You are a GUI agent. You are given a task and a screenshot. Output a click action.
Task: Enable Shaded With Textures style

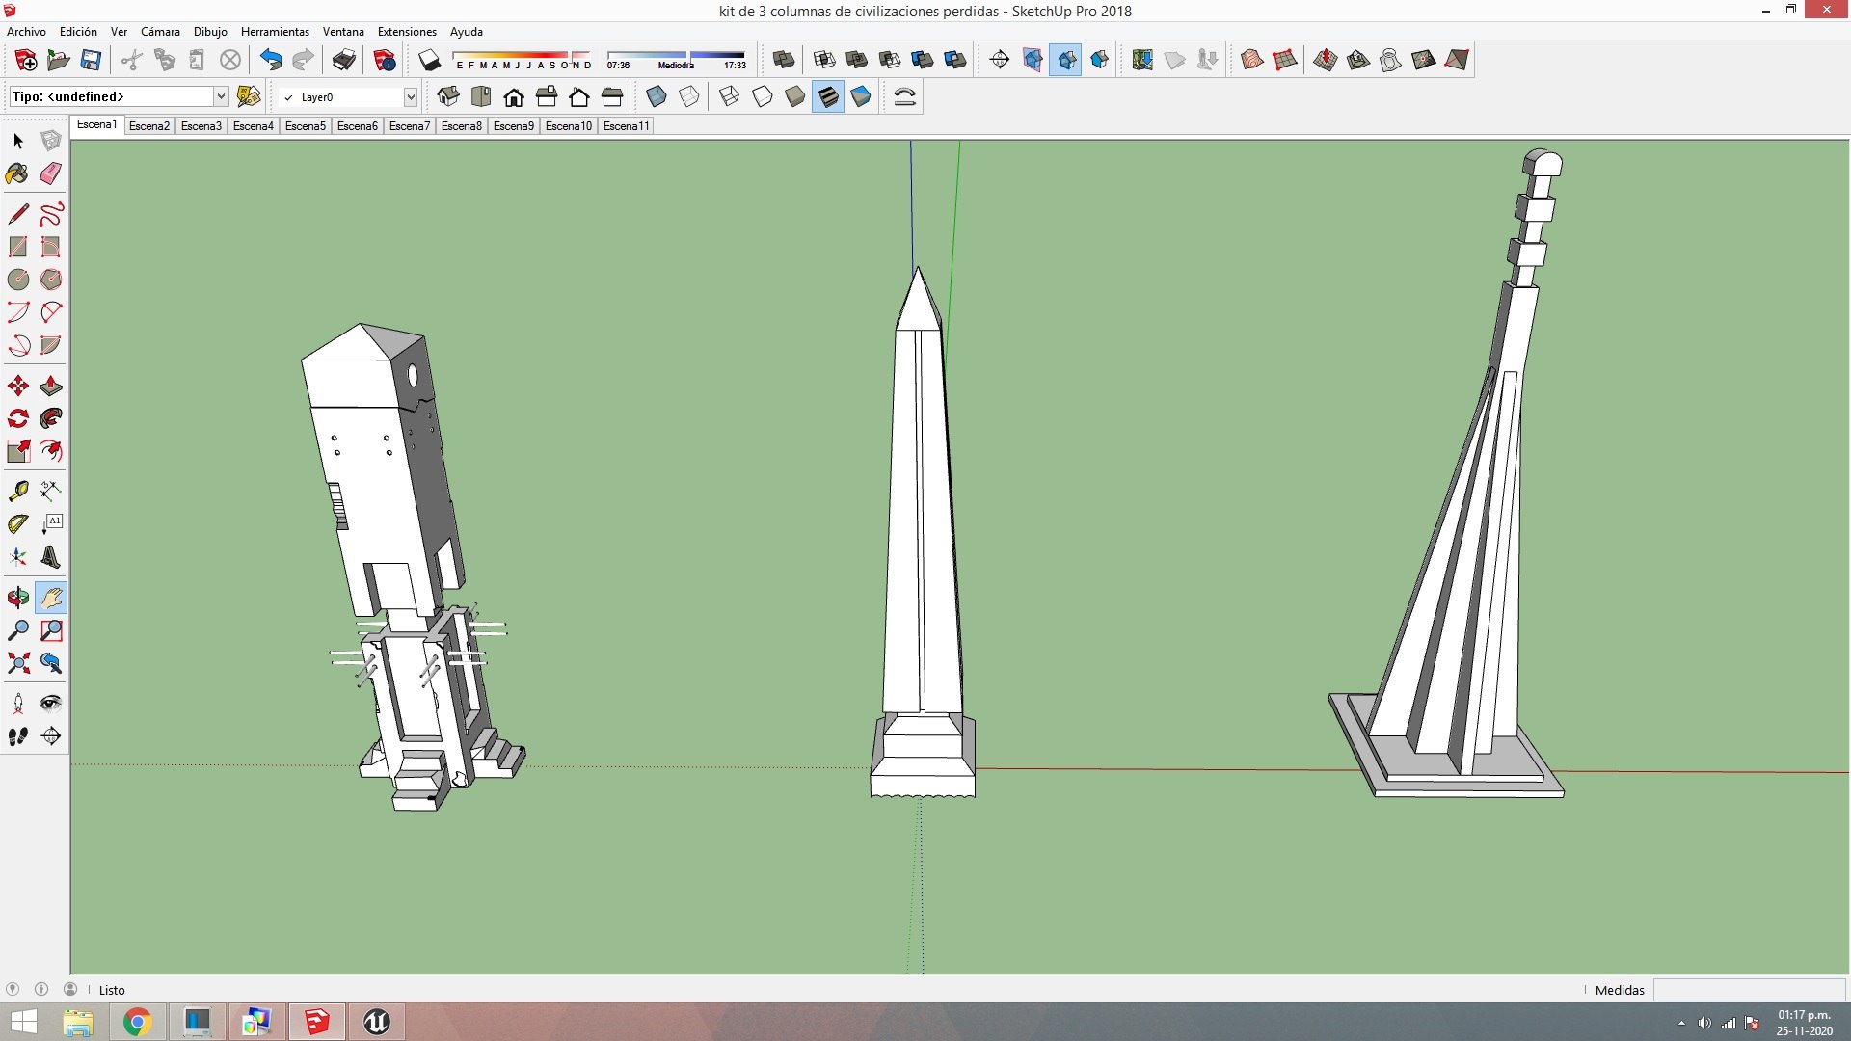[828, 96]
